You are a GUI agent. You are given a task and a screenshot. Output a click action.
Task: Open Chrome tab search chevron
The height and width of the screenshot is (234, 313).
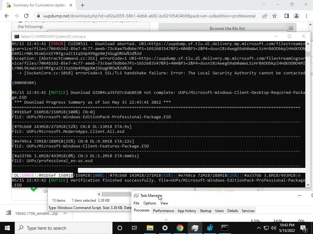264,4
